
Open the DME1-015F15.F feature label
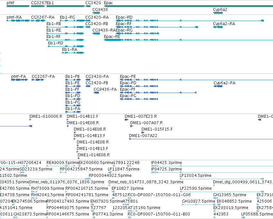click(157, 129)
